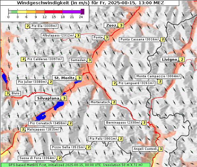This screenshot has width=197, height=167.
Task: Select the wind value badge beside Bivio
Action: pyautogui.click(x=8, y=93)
